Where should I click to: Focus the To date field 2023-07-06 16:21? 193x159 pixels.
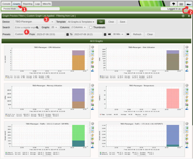coord(88,34)
